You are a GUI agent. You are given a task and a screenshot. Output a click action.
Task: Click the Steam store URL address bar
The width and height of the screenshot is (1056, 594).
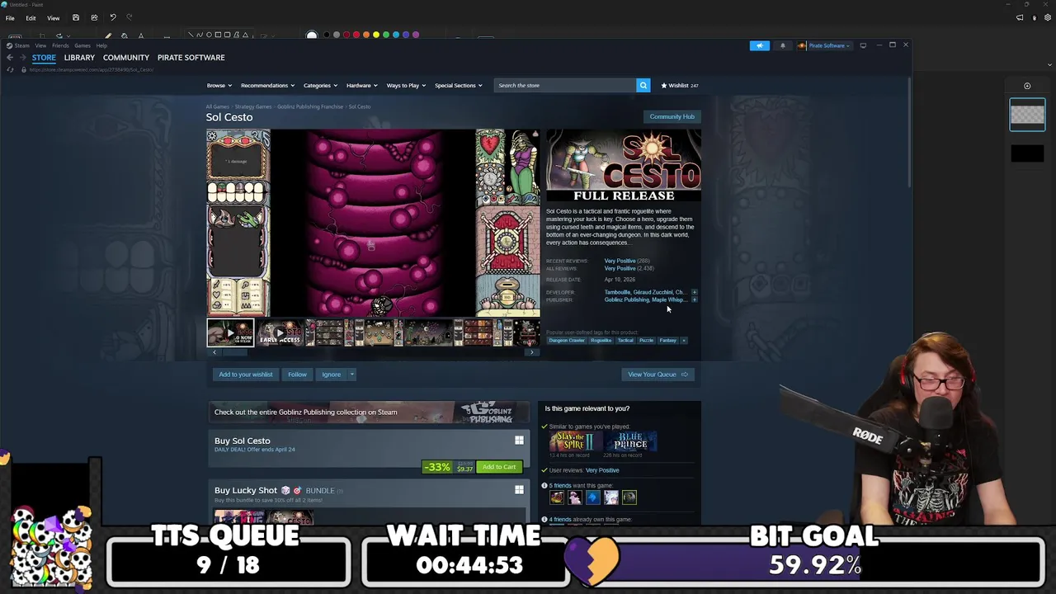91,69
